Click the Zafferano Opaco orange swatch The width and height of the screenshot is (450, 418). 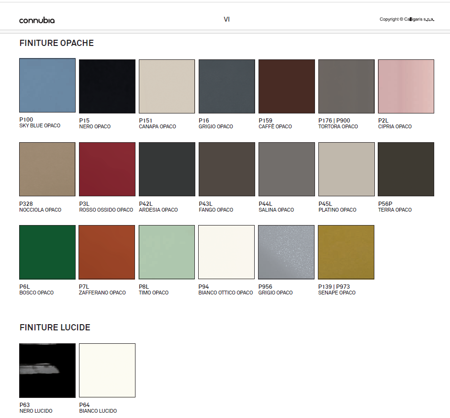107,252
